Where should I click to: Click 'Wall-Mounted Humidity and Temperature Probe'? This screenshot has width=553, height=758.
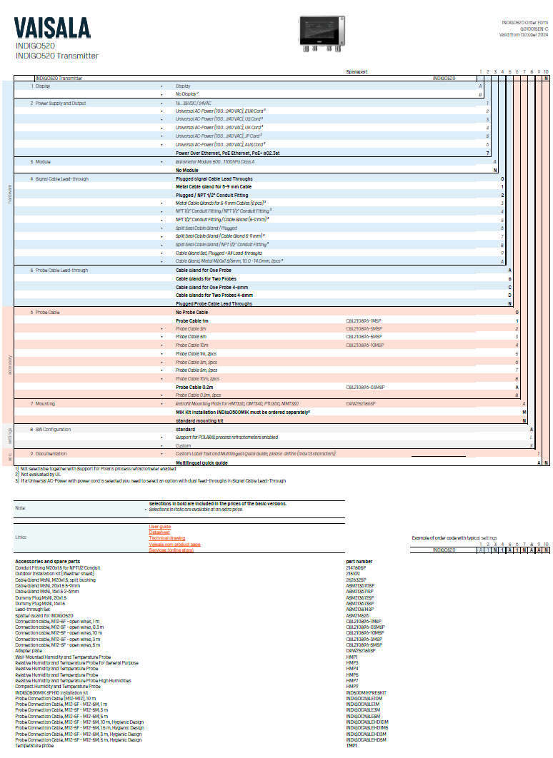[63, 657]
